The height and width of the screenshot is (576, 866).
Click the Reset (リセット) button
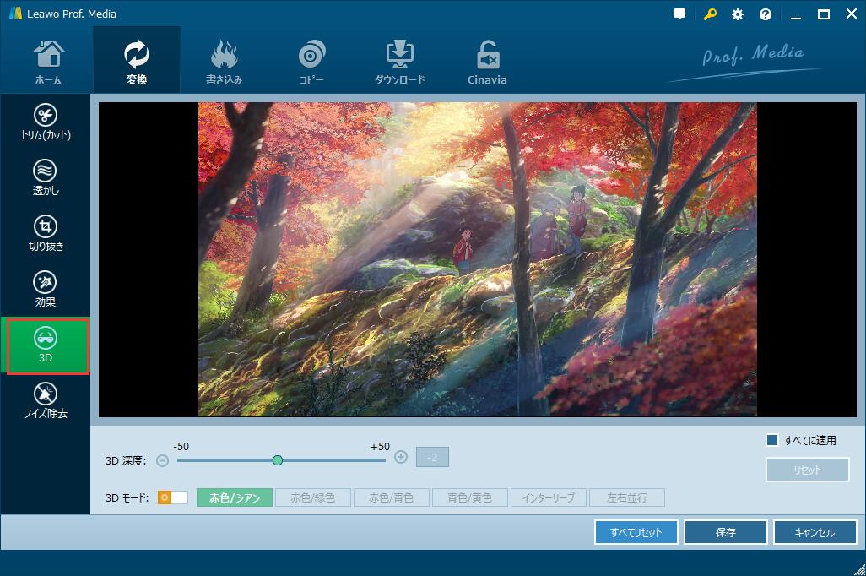pyautogui.click(x=808, y=470)
